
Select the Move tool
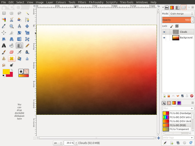click(27, 26)
